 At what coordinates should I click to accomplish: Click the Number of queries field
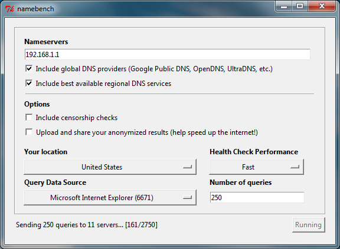[257, 197]
